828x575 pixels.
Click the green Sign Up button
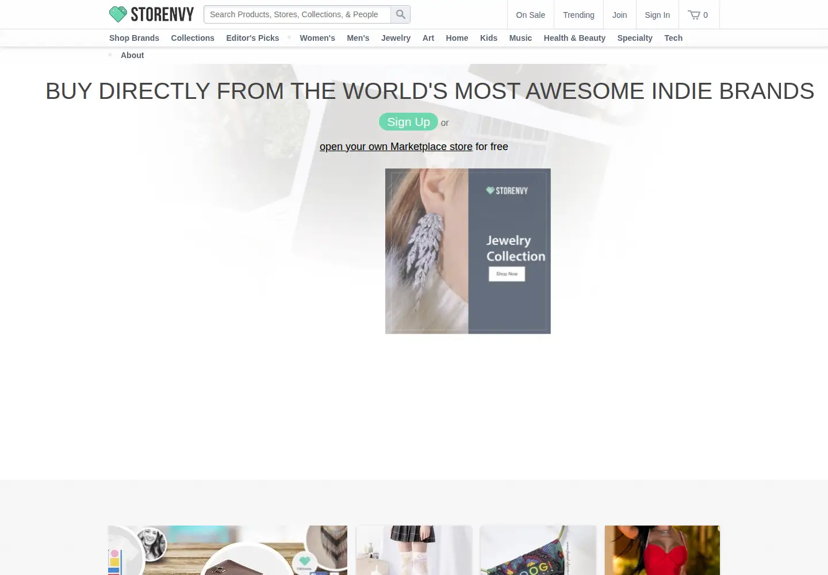point(408,122)
